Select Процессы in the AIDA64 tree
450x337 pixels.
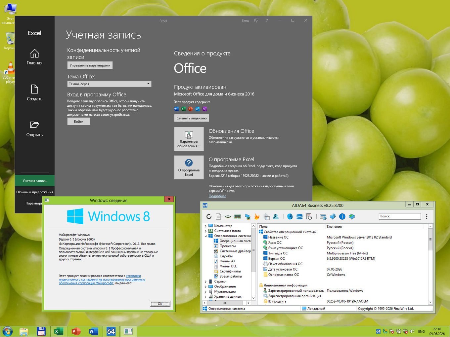coord(228,246)
